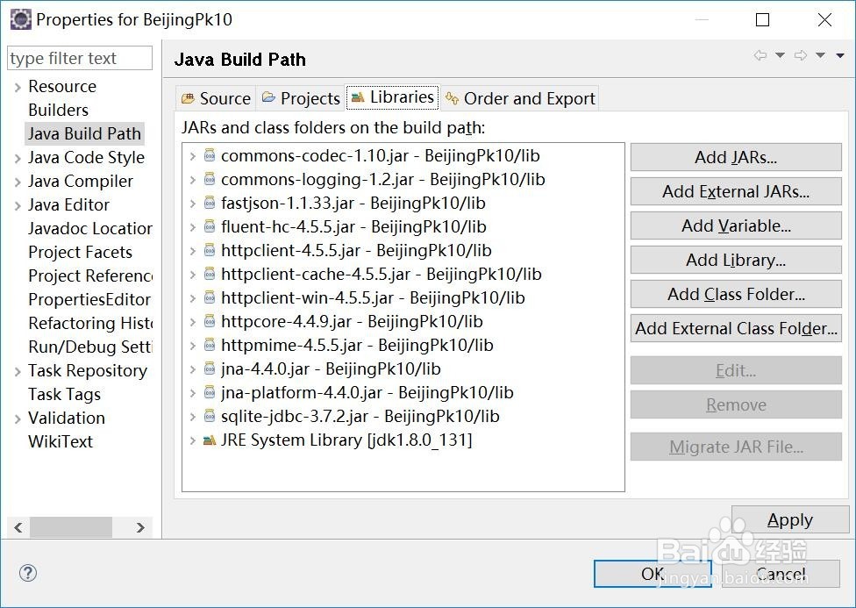Click the JRE System Library icon

coord(210,440)
